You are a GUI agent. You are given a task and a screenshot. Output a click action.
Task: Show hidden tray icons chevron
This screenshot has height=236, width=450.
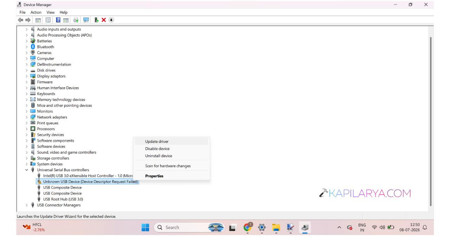(339, 228)
